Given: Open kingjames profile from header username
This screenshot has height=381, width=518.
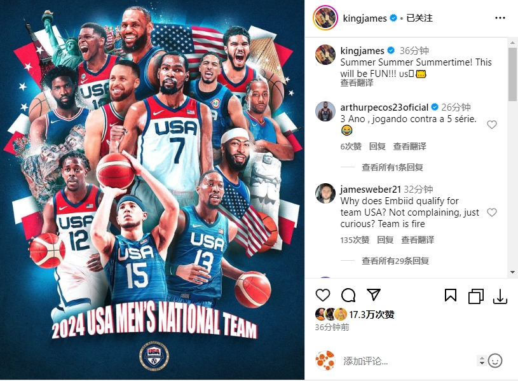Looking at the screenshot, I should [x=365, y=18].
